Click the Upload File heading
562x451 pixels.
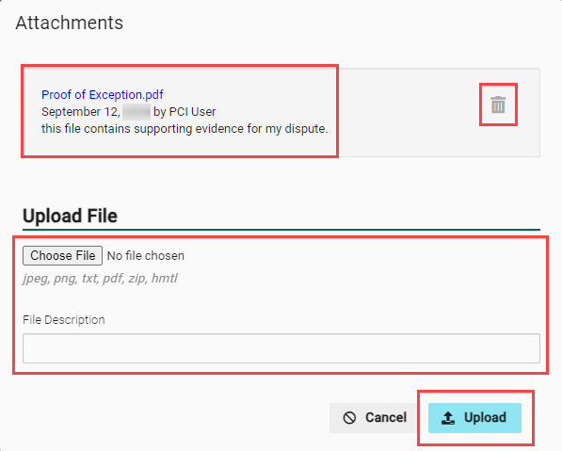click(70, 216)
